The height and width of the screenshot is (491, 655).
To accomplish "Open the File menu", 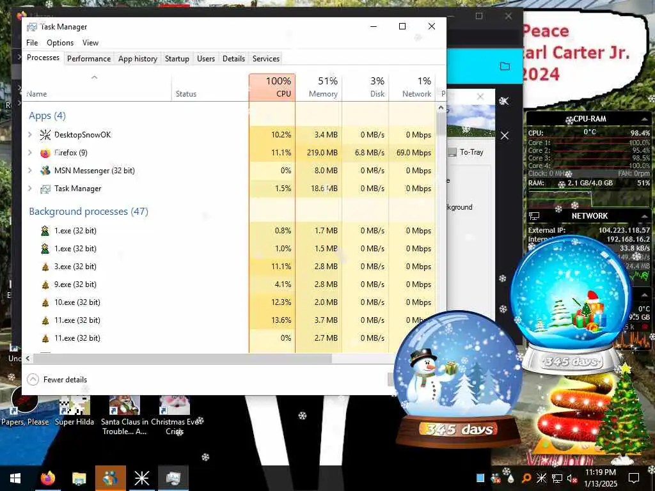I will [32, 43].
